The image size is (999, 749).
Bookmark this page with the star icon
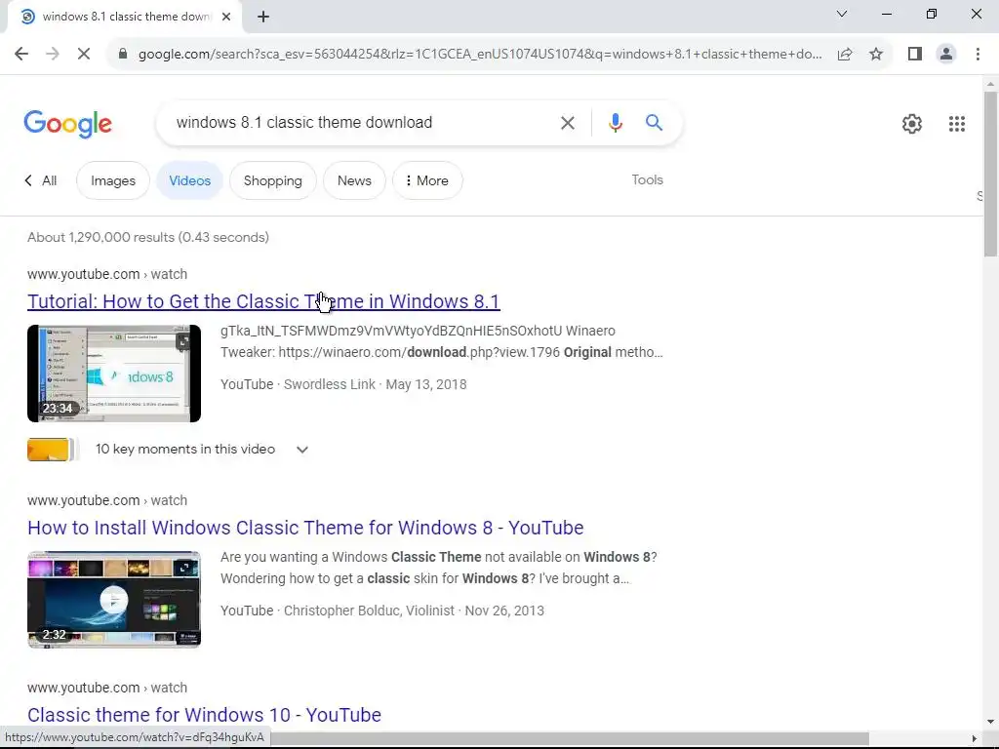tap(876, 54)
